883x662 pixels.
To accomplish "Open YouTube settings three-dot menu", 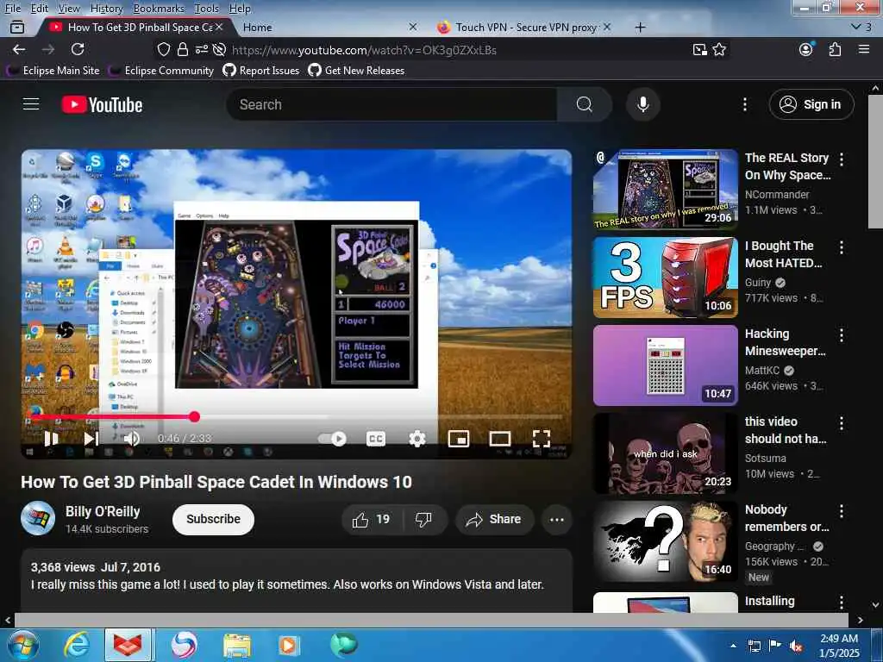I will (744, 104).
